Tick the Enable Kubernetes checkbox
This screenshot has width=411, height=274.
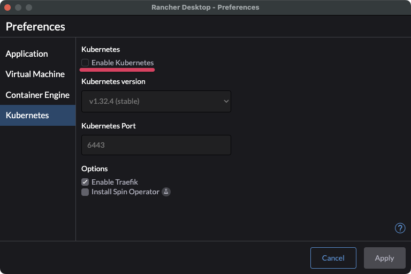pos(85,63)
